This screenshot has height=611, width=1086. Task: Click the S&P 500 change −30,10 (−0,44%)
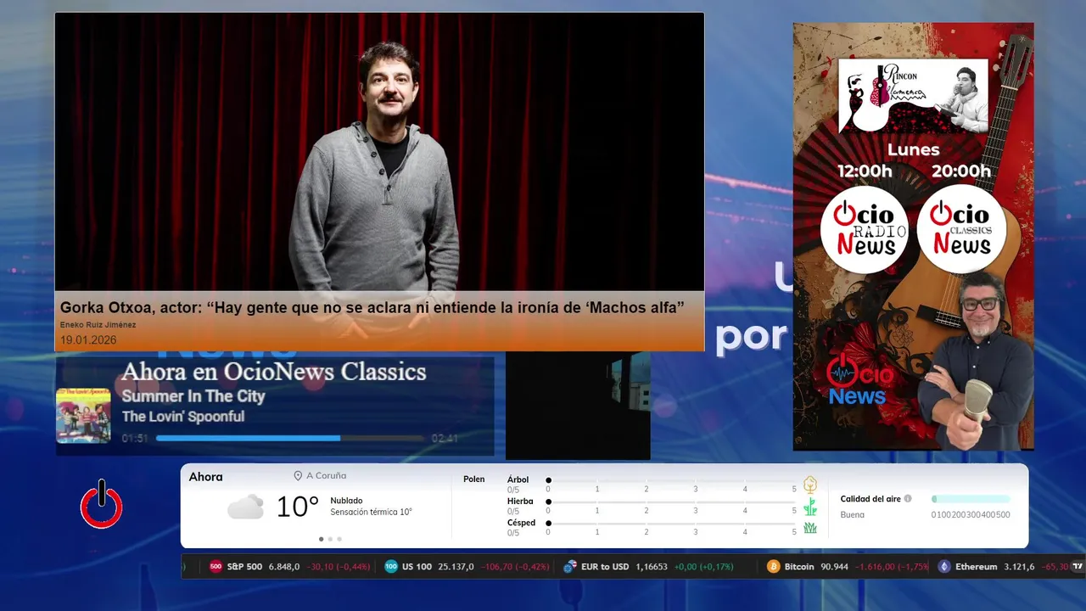point(339,566)
